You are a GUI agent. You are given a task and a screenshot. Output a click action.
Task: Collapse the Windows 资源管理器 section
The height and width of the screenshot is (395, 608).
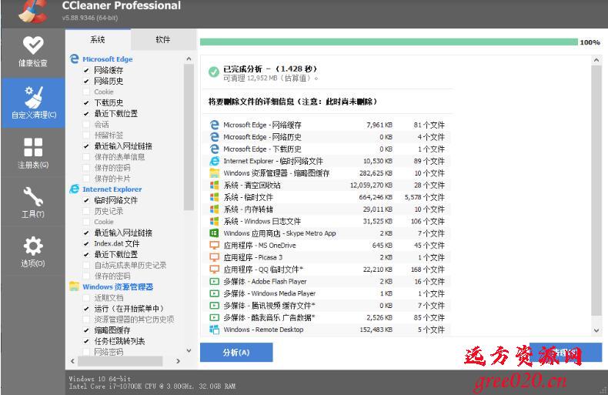pos(117,287)
